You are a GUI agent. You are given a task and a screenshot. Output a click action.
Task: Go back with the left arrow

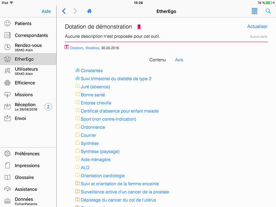point(64,11)
